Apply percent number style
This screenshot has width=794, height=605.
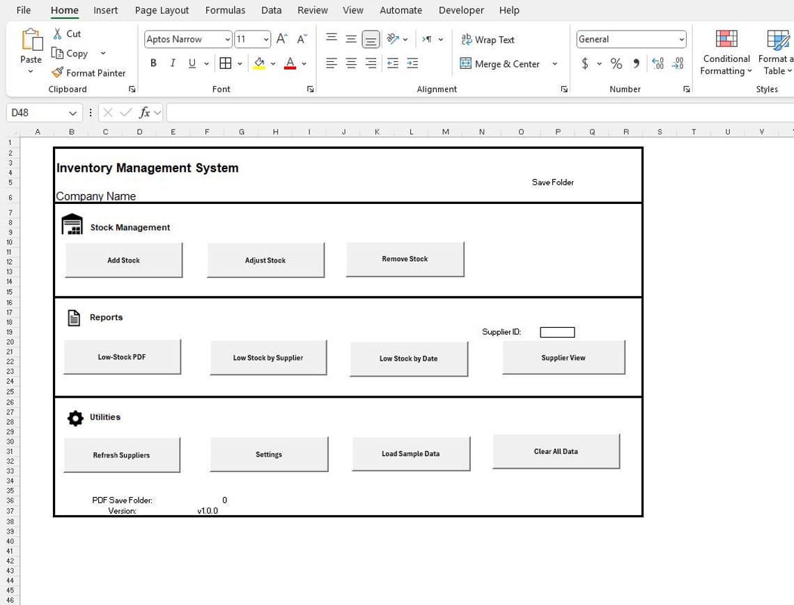[x=616, y=63]
